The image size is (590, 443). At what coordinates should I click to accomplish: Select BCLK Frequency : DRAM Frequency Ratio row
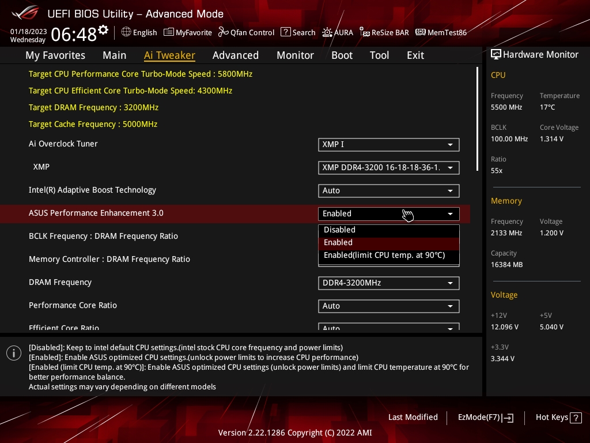pyautogui.click(x=104, y=236)
